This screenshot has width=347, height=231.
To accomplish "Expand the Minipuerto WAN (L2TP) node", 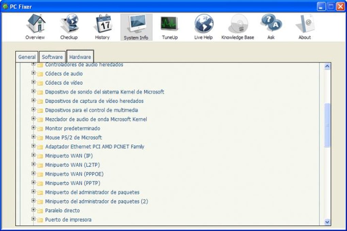I will pyautogui.click(x=33, y=164).
